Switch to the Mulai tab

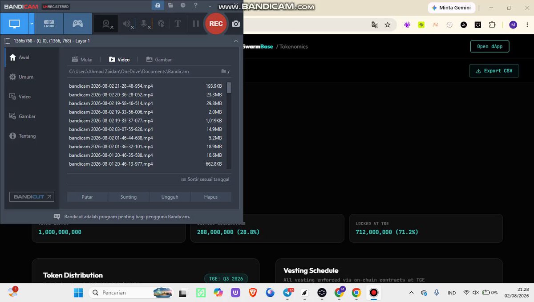(82, 60)
